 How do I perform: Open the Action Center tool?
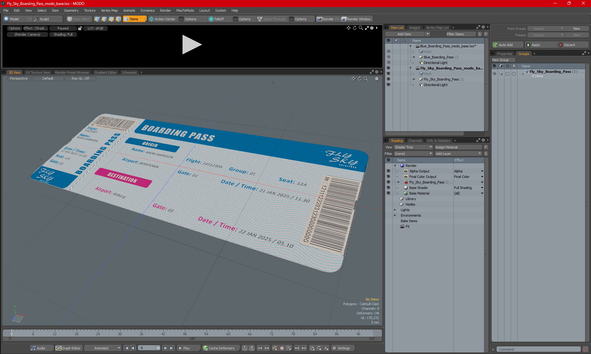tap(162, 19)
